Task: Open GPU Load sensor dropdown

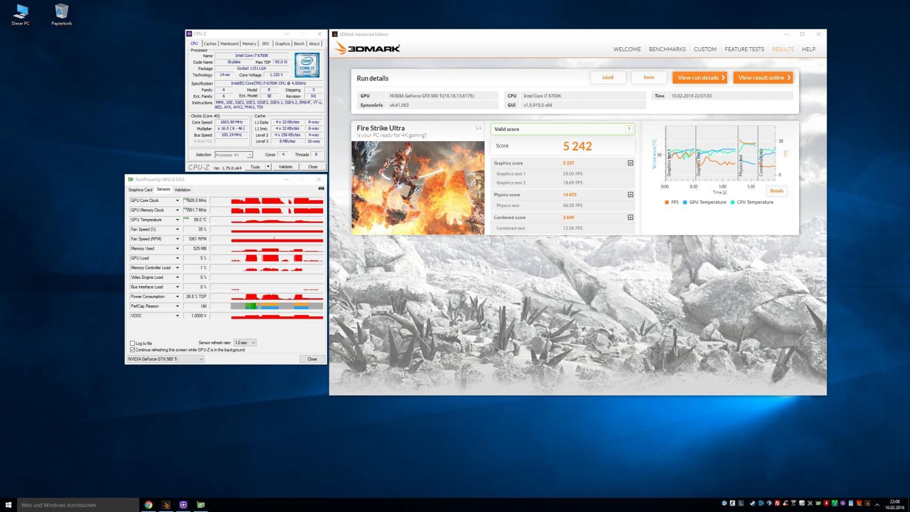Action: tap(177, 258)
